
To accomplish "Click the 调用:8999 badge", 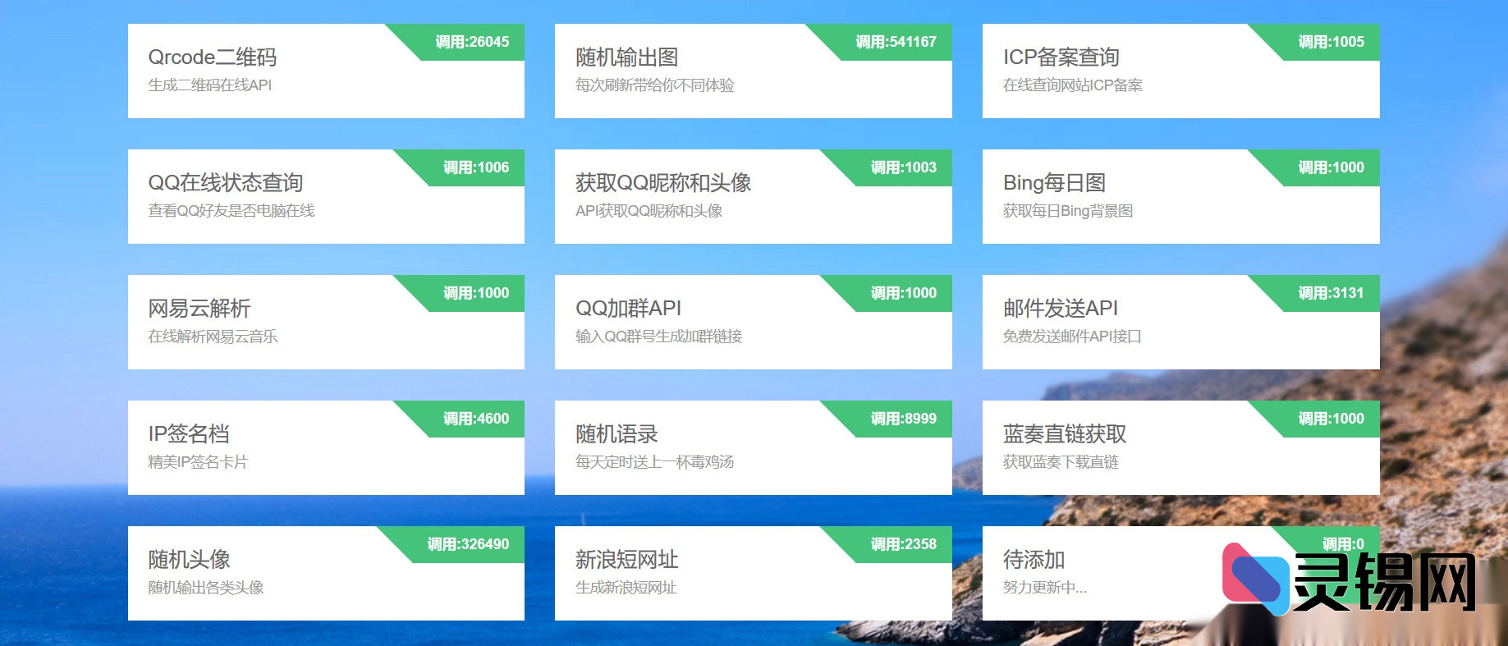I will [903, 419].
